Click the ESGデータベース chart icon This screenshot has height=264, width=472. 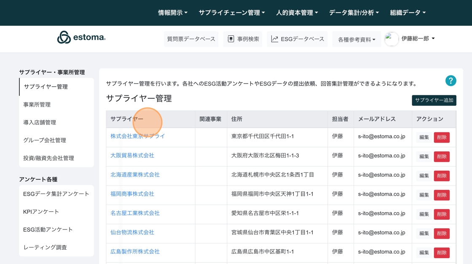coord(274,39)
